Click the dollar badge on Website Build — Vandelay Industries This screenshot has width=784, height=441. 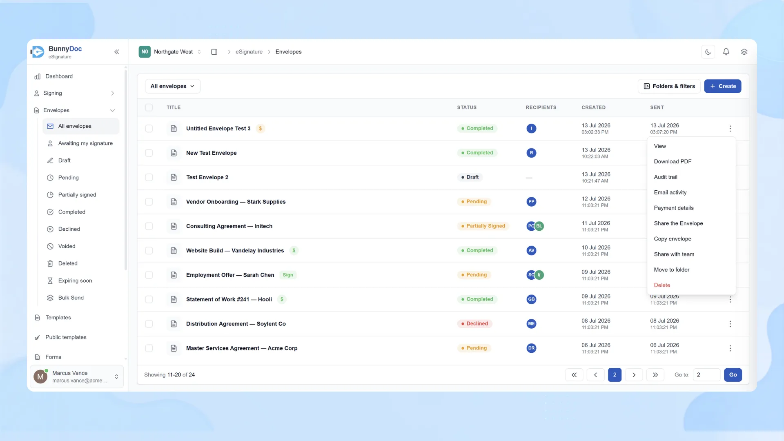coord(294,251)
